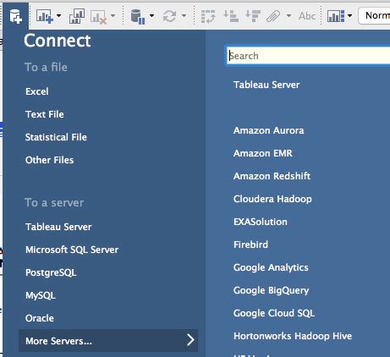390x357 pixels.
Task: Select Google Cloud SQL connector
Action: [x=274, y=313]
